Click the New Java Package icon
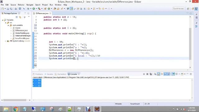This screenshot has height=112, width=199. click(45, 9)
